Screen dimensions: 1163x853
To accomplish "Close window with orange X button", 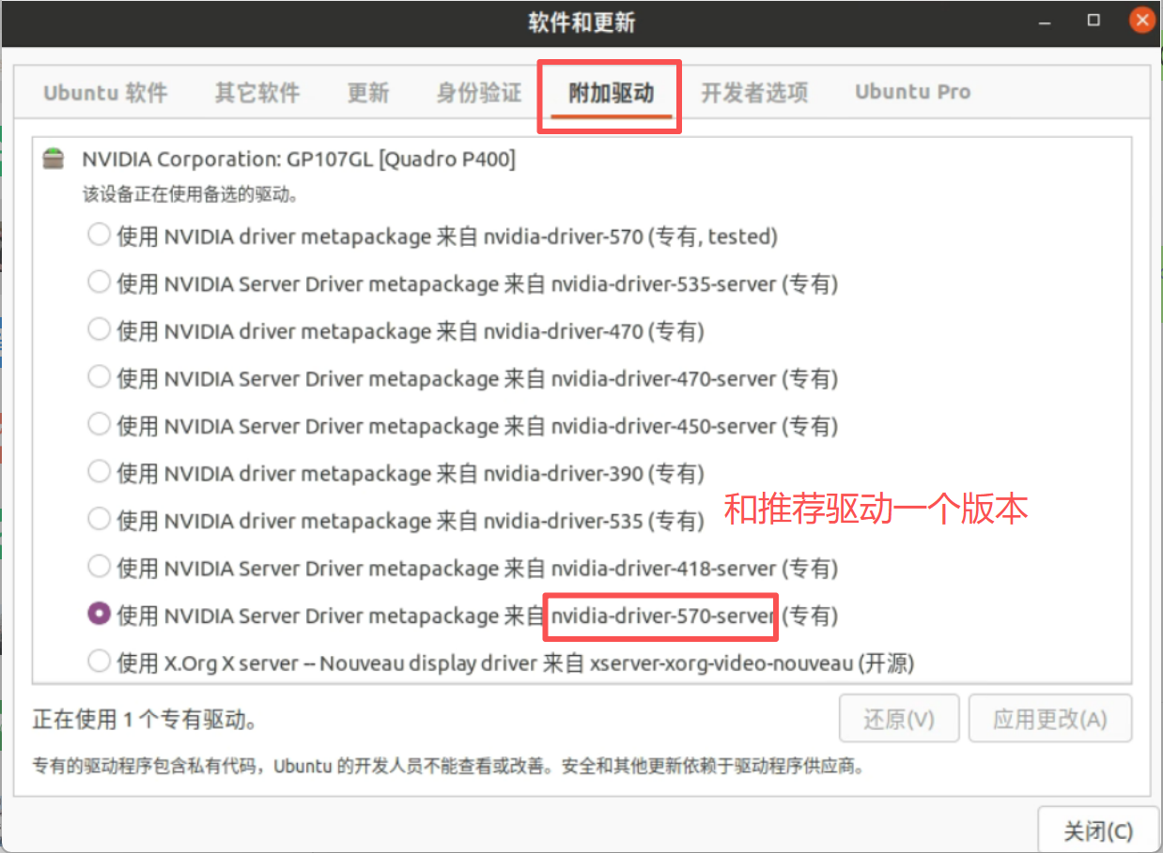I will pos(1142,20).
